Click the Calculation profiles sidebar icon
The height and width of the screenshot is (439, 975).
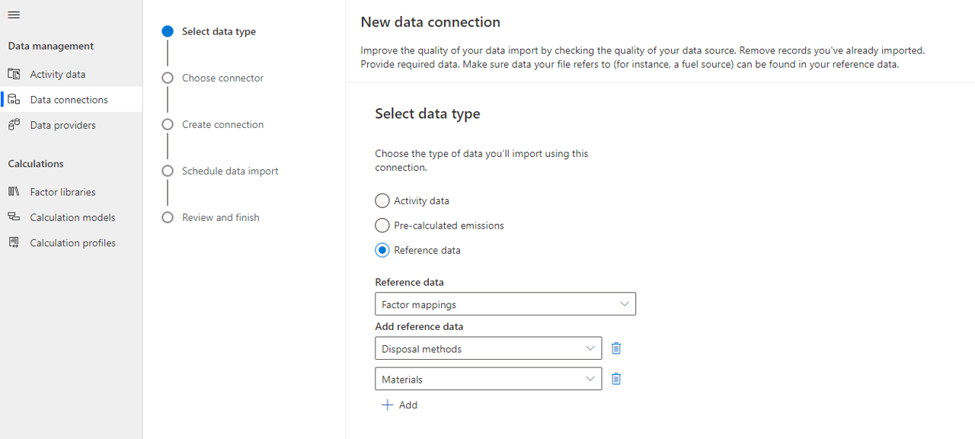tap(14, 242)
